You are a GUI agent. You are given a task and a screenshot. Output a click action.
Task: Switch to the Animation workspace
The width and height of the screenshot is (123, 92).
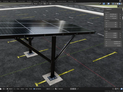pyautogui.click(x=36, y=1)
